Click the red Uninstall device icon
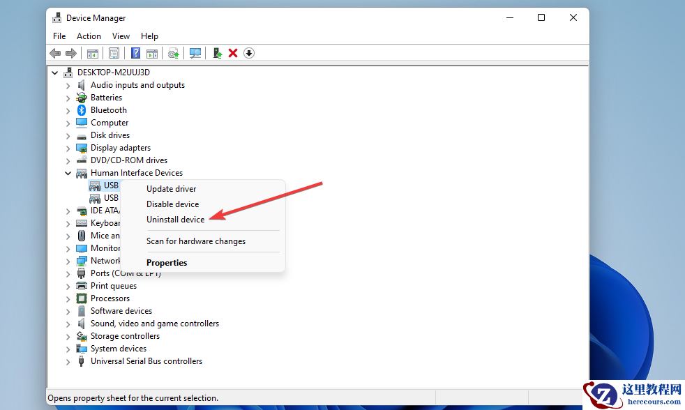This screenshot has width=685, height=410. pyautogui.click(x=232, y=53)
